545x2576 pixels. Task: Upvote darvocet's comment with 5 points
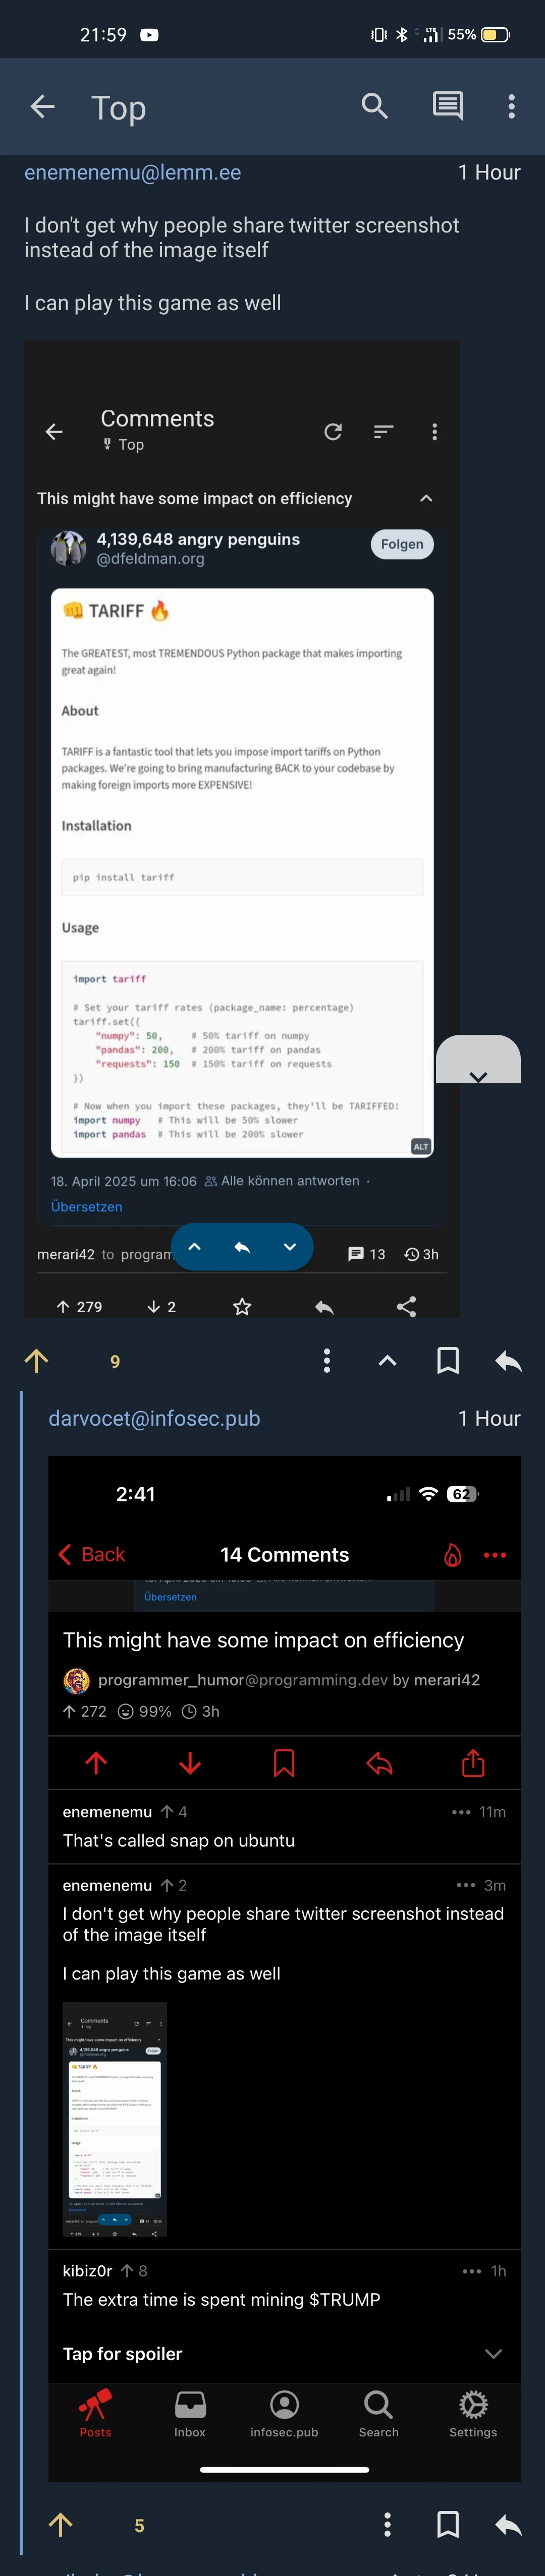pos(60,2525)
